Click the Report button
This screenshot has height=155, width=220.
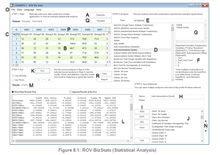point(104,79)
